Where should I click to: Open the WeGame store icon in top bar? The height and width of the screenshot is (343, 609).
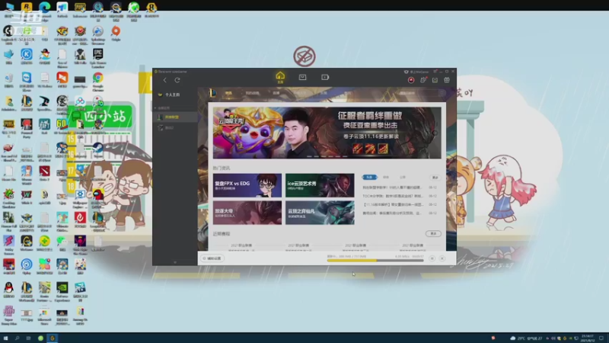pyautogui.click(x=302, y=77)
